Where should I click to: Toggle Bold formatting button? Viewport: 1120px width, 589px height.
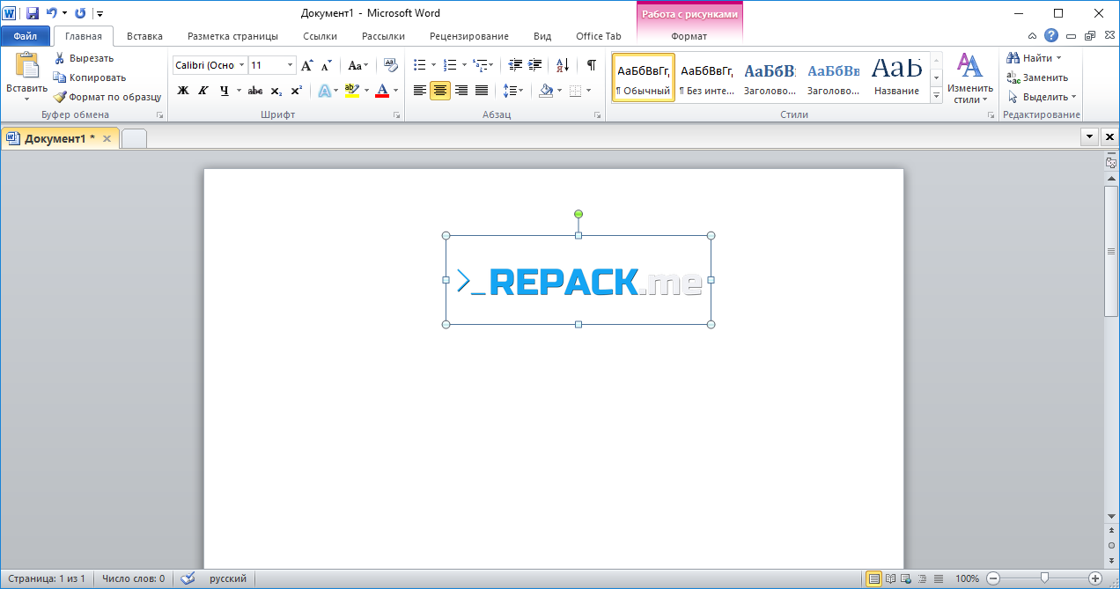tap(183, 90)
